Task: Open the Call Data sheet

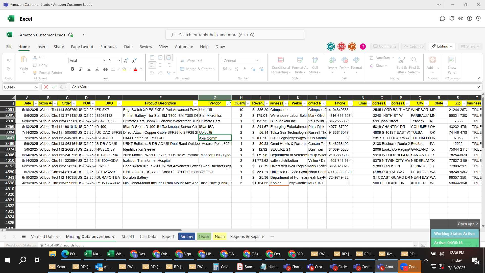Action: (148, 237)
